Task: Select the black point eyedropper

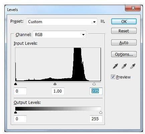Action: coord(115,66)
